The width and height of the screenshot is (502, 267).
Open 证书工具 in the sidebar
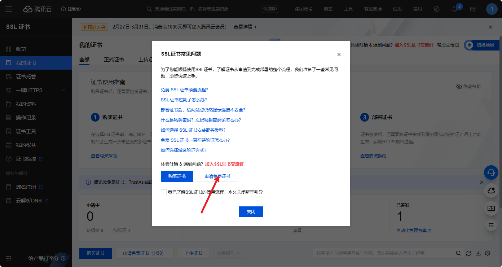point(36,131)
